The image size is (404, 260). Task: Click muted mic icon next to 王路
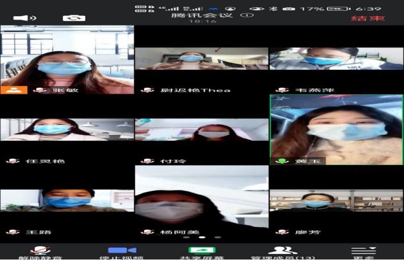coord(13,232)
